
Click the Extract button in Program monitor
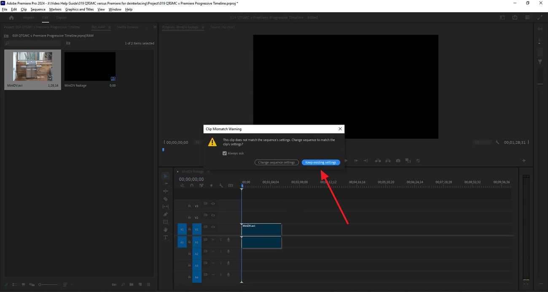click(x=388, y=160)
